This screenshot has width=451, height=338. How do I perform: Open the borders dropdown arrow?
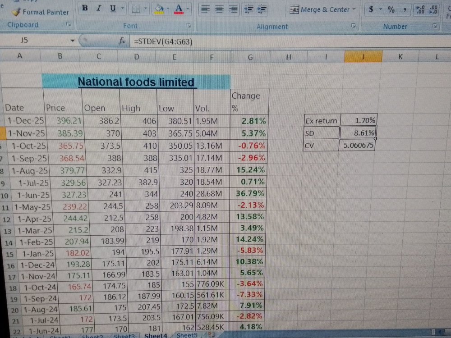tap(146, 9)
